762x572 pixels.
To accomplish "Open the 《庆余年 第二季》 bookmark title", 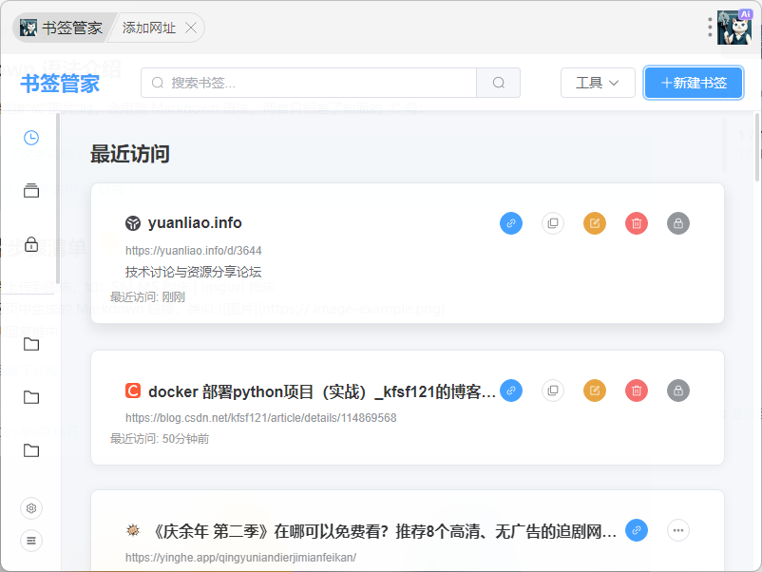I will coord(385,531).
